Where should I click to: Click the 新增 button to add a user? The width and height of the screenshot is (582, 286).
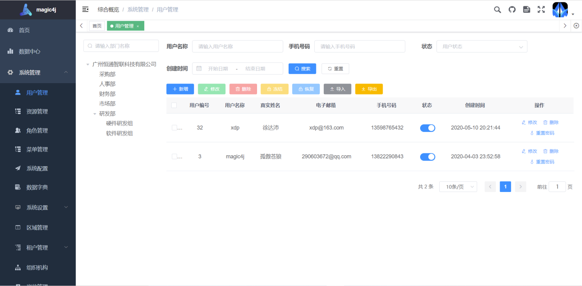180,89
